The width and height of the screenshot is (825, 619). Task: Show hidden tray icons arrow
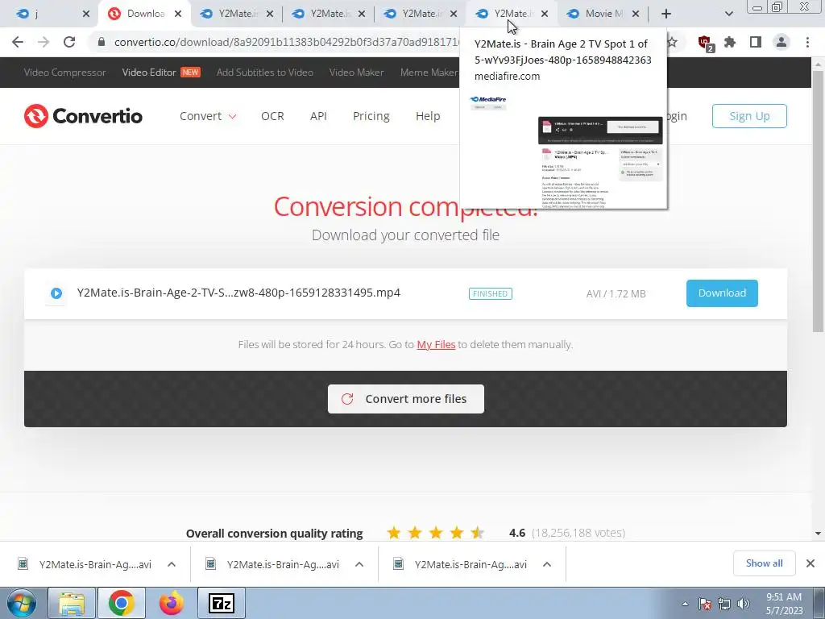coord(685,604)
